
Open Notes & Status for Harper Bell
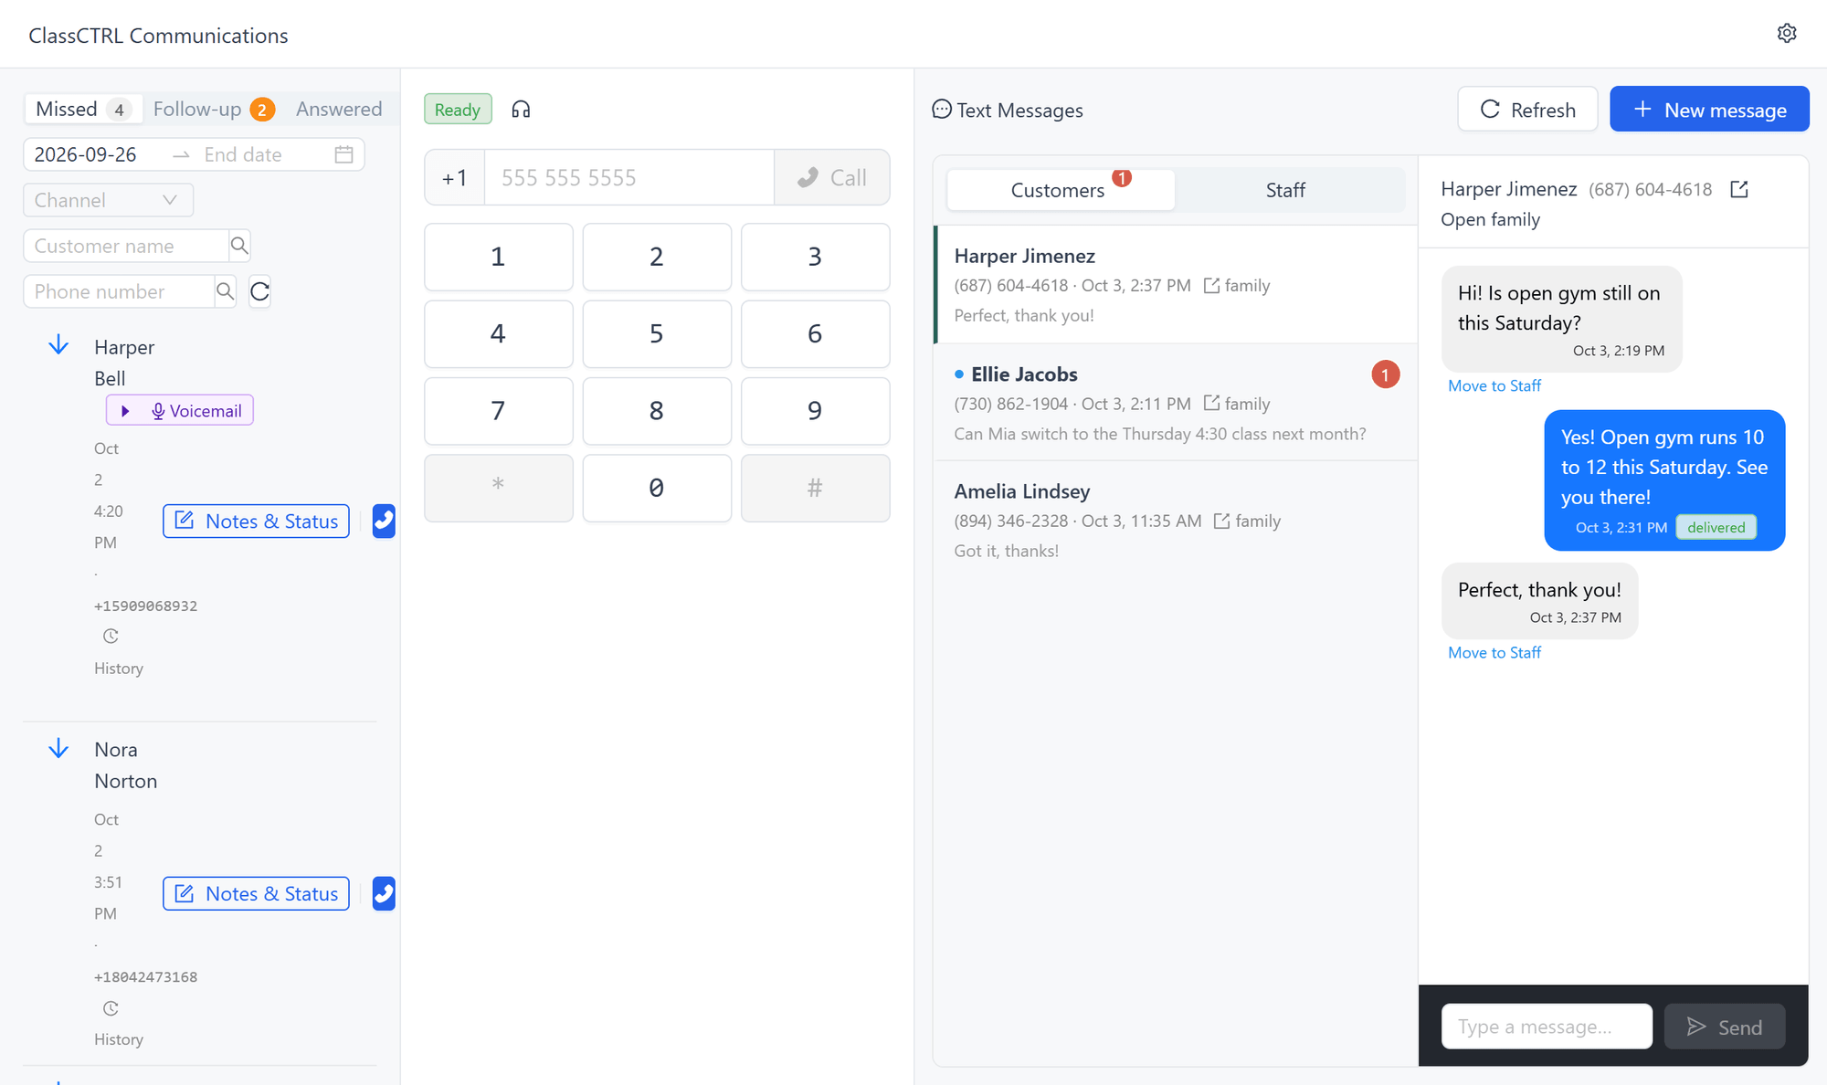pyautogui.click(x=256, y=521)
